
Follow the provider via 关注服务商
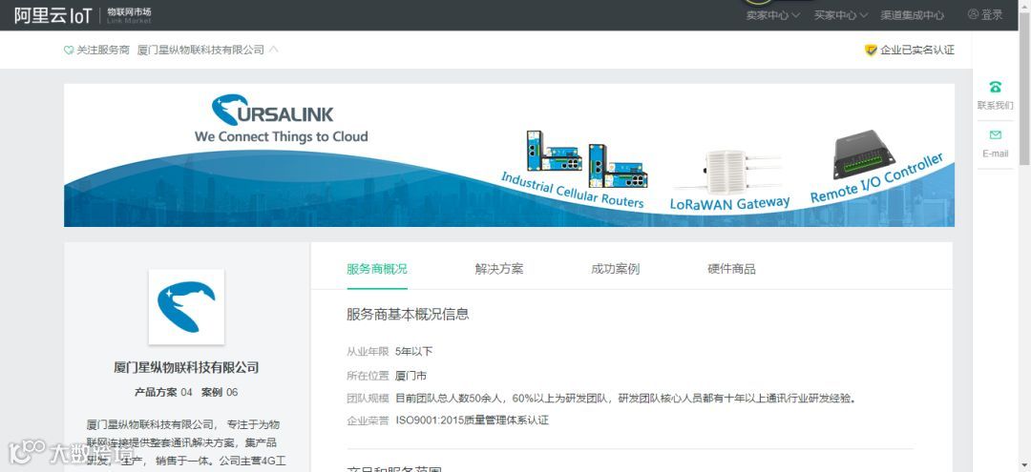click(x=102, y=50)
